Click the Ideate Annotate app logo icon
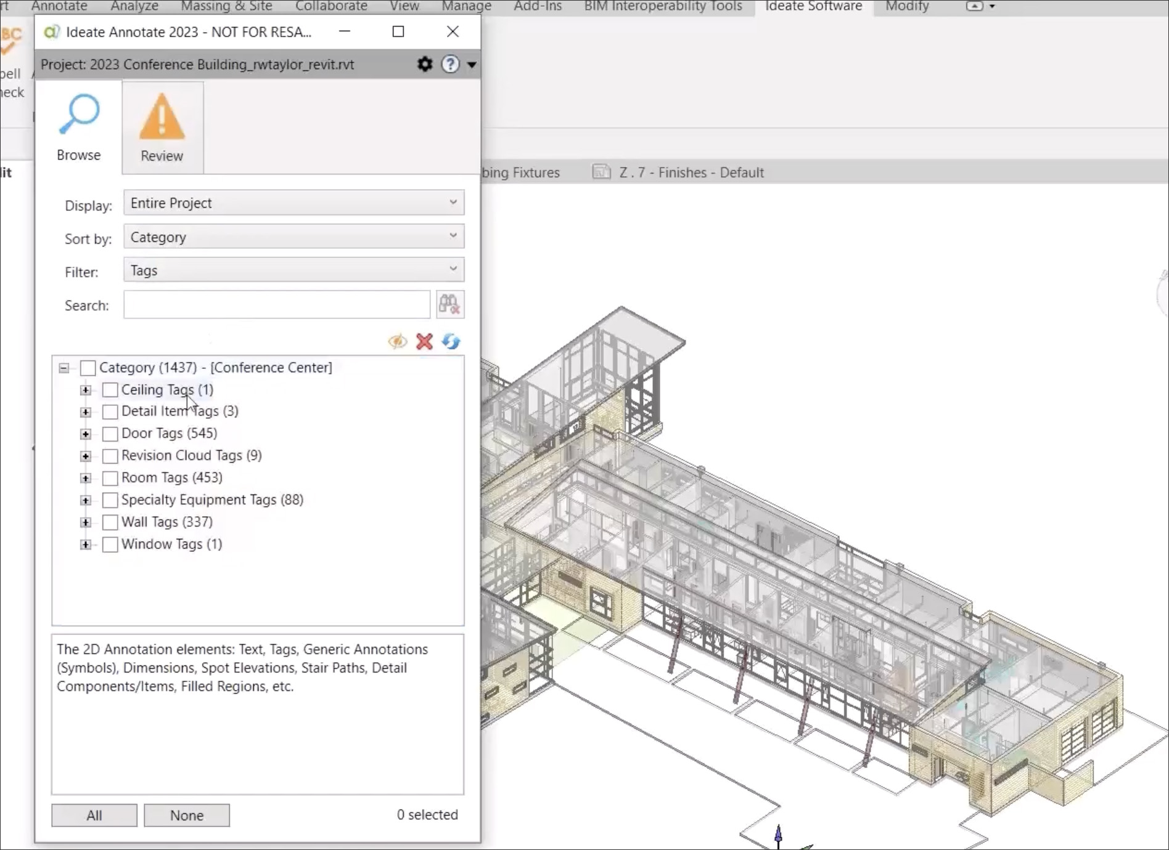The width and height of the screenshot is (1169, 850). [51, 32]
